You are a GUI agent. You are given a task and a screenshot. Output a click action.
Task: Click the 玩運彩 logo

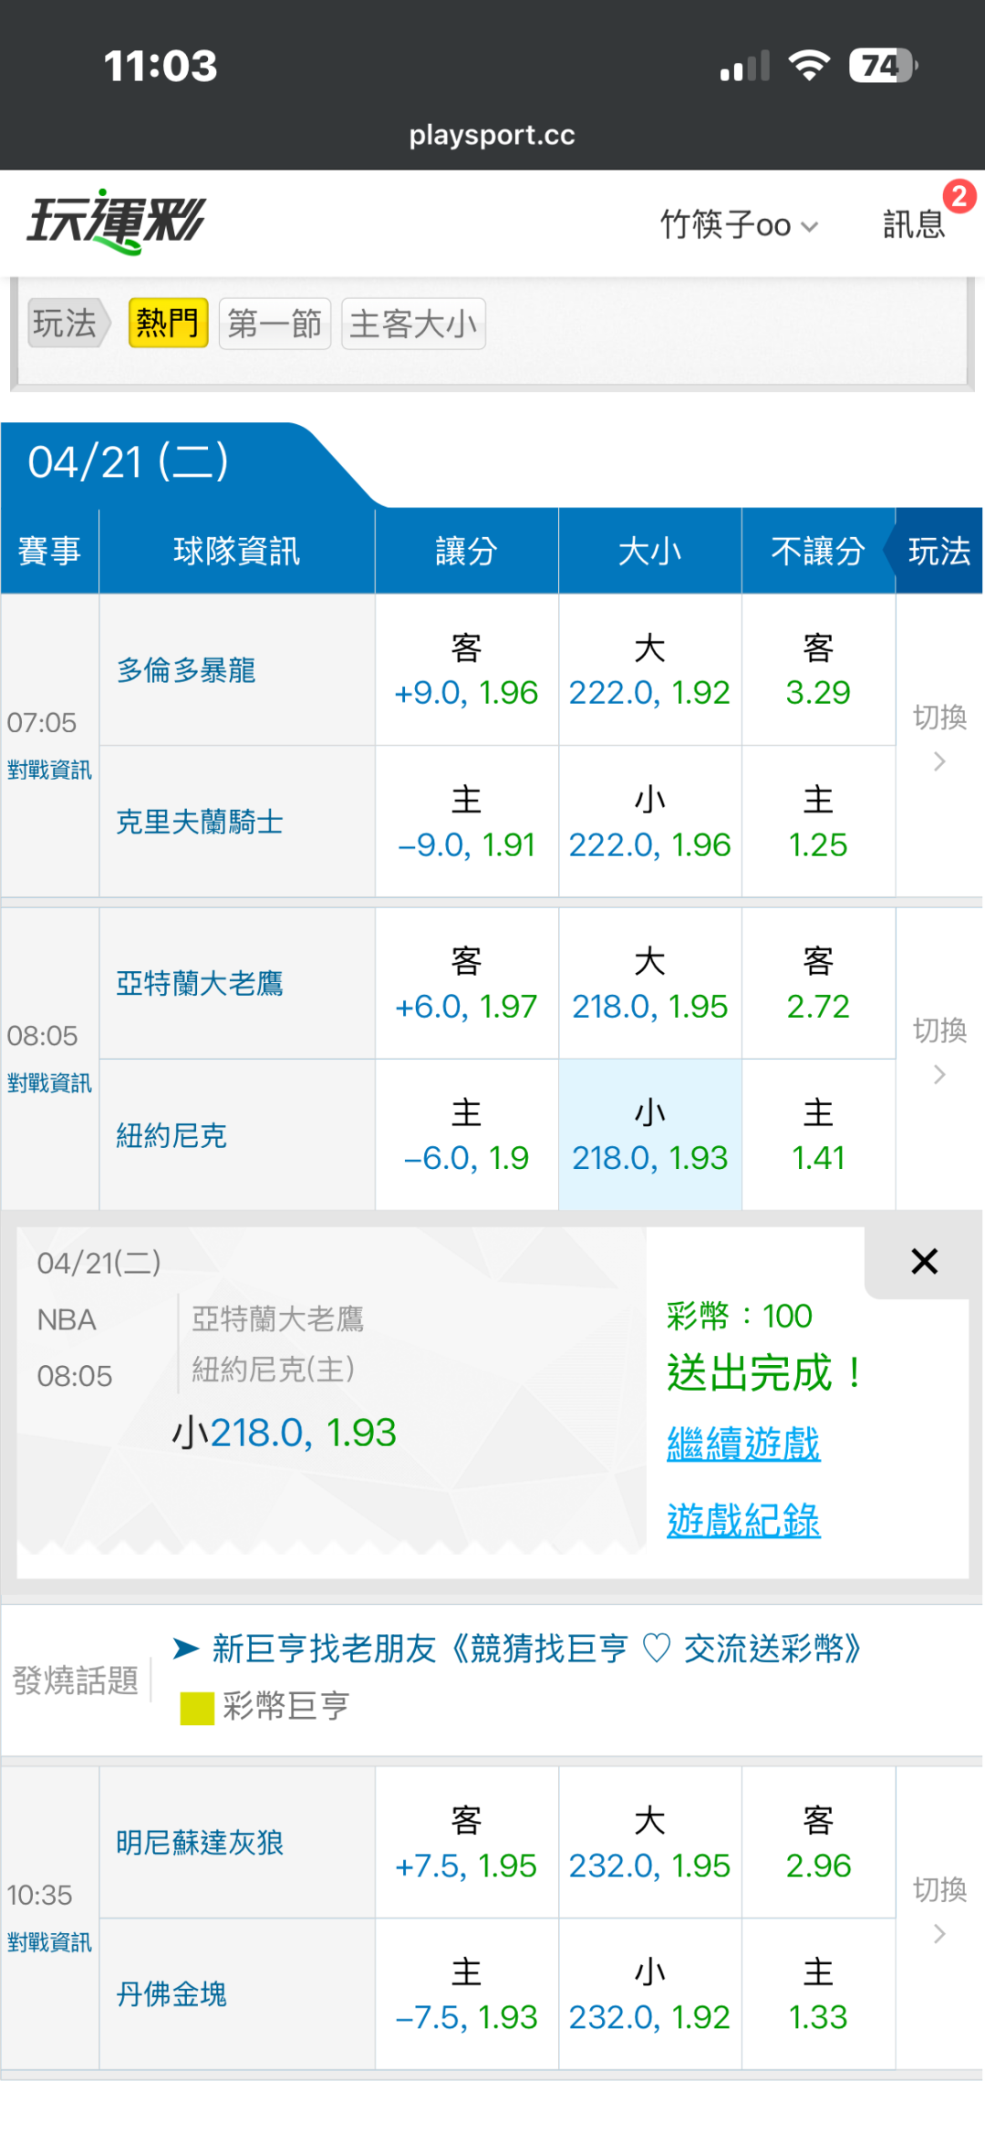(117, 222)
